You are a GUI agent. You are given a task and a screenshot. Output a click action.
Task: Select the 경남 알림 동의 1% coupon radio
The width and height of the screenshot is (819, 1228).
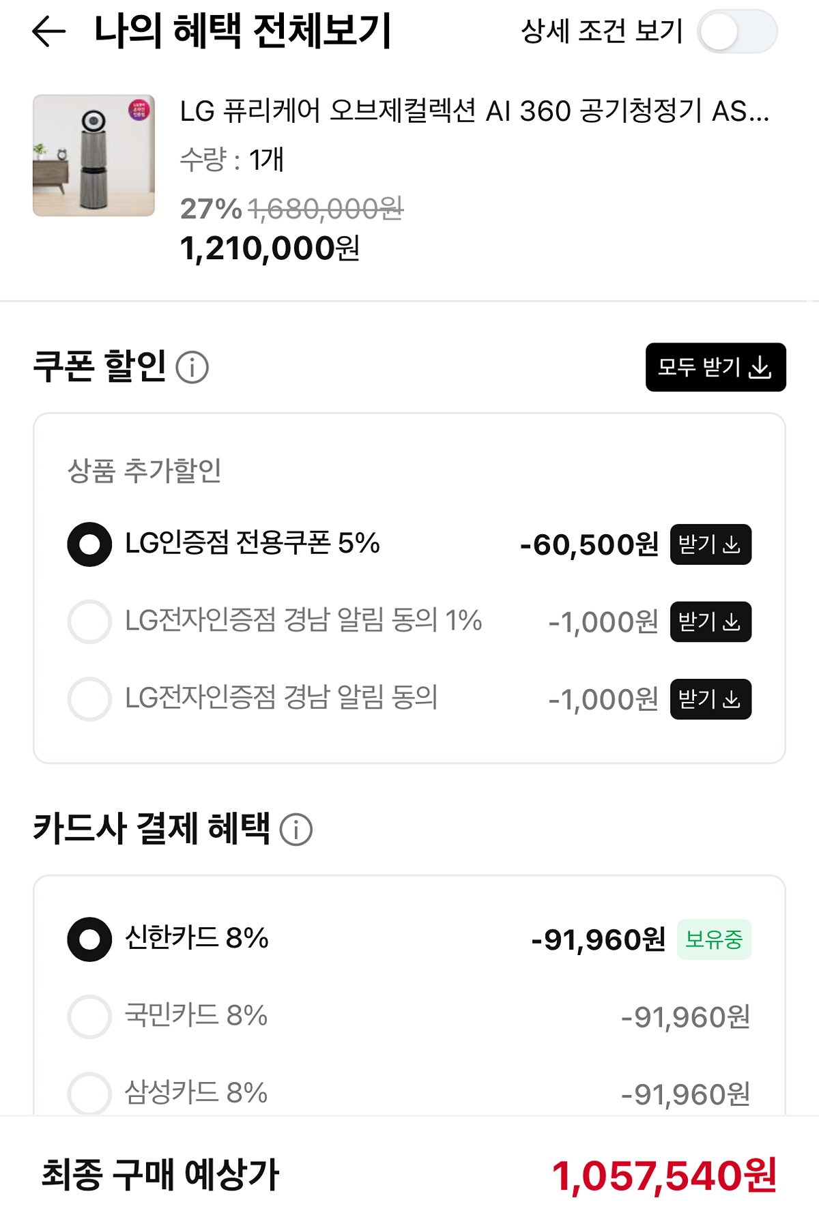coord(89,622)
